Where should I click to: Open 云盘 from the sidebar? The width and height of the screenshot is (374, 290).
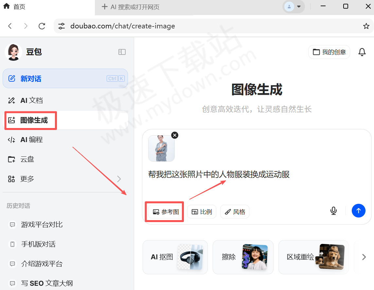28,159
